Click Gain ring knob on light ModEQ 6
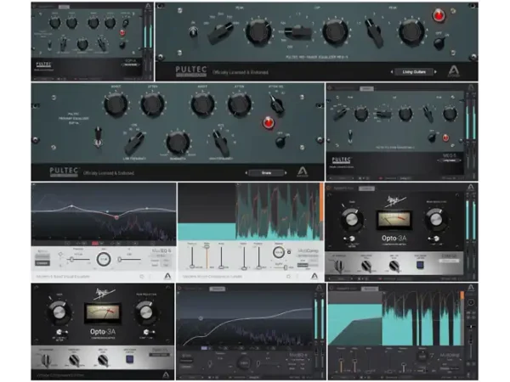Image resolution: width=510 pixels, height=382 pixels. (104, 259)
